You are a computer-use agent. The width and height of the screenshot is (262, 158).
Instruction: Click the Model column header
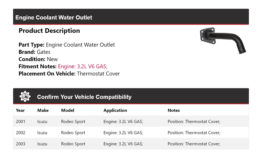(68, 110)
